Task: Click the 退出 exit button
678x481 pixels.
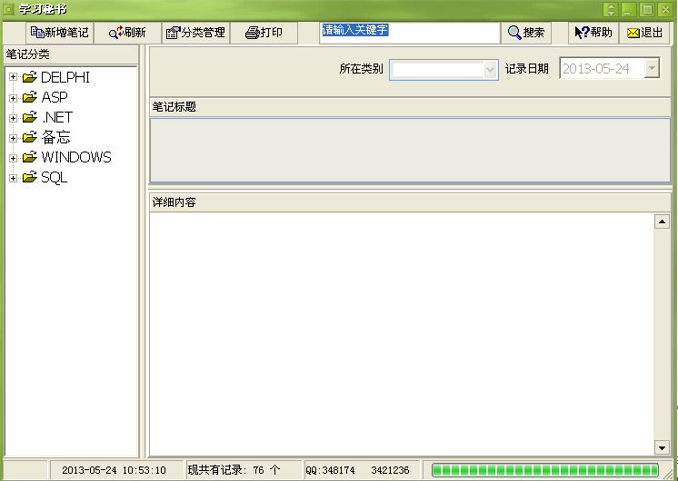Action: (x=644, y=33)
